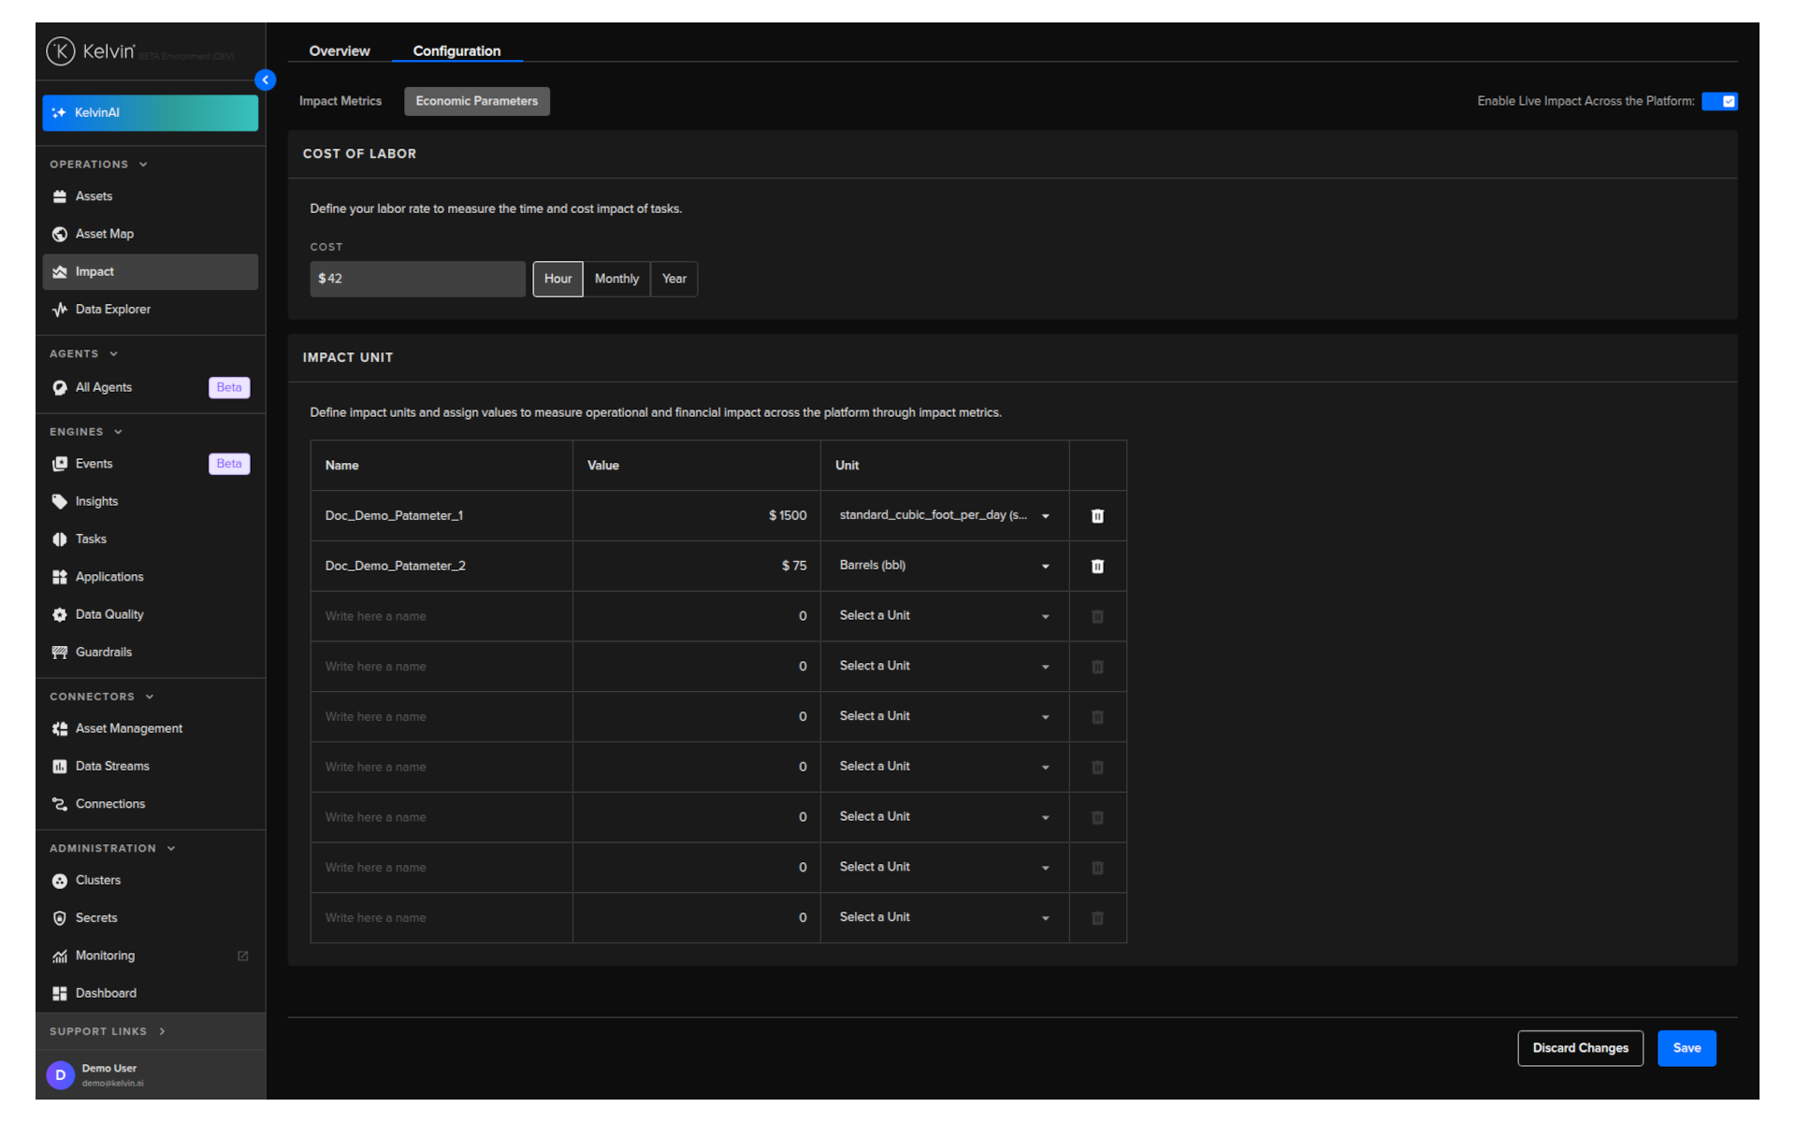The width and height of the screenshot is (1796, 1122).
Task: Open Asset Management connector
Action: (150, 728)
